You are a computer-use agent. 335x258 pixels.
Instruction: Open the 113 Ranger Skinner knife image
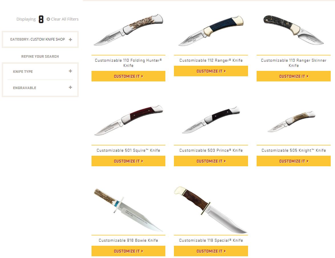pos(294,30)
